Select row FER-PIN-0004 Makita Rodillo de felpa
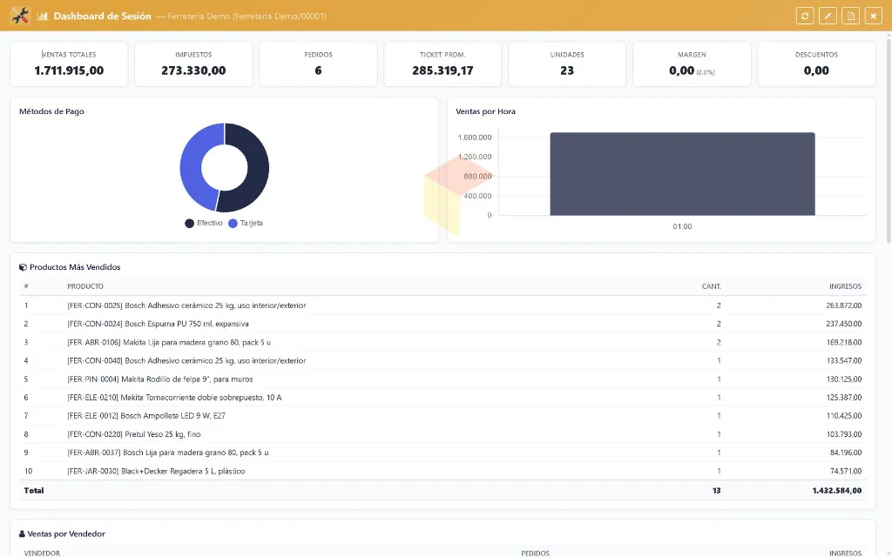Image resolution: width=892 pixels, height=557 pixels. click(443, 379)
